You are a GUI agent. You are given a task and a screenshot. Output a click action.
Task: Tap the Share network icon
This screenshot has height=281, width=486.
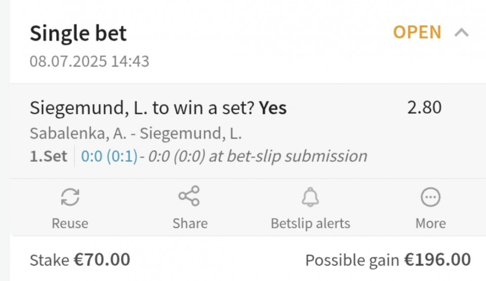189,196
